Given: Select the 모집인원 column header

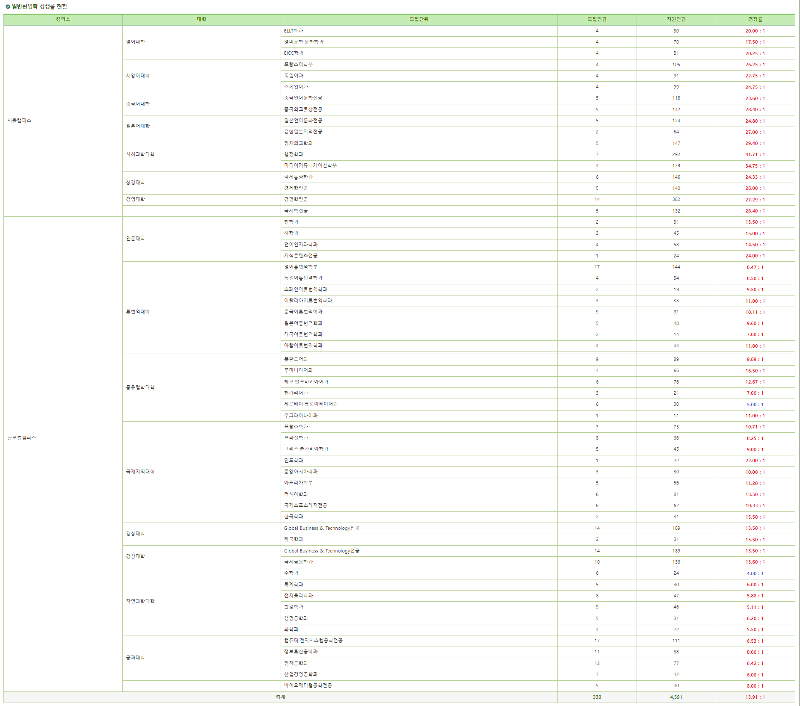Looking at the screenshot, I should pos(597,19).
